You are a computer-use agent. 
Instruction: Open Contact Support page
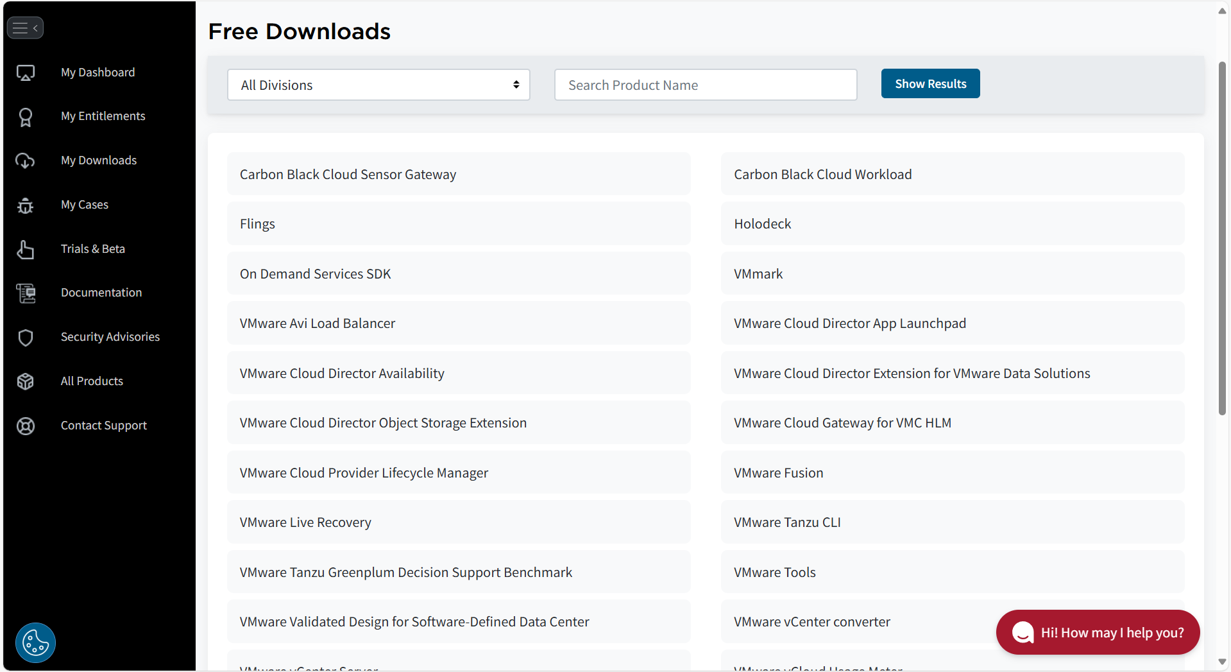pyautogui.click(x=104, y=426)
